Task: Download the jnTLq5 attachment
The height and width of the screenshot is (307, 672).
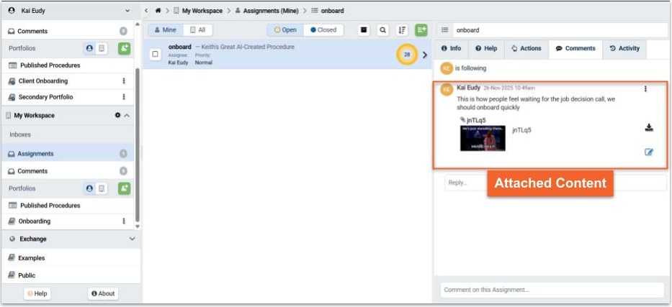Action: click(649, 127)
